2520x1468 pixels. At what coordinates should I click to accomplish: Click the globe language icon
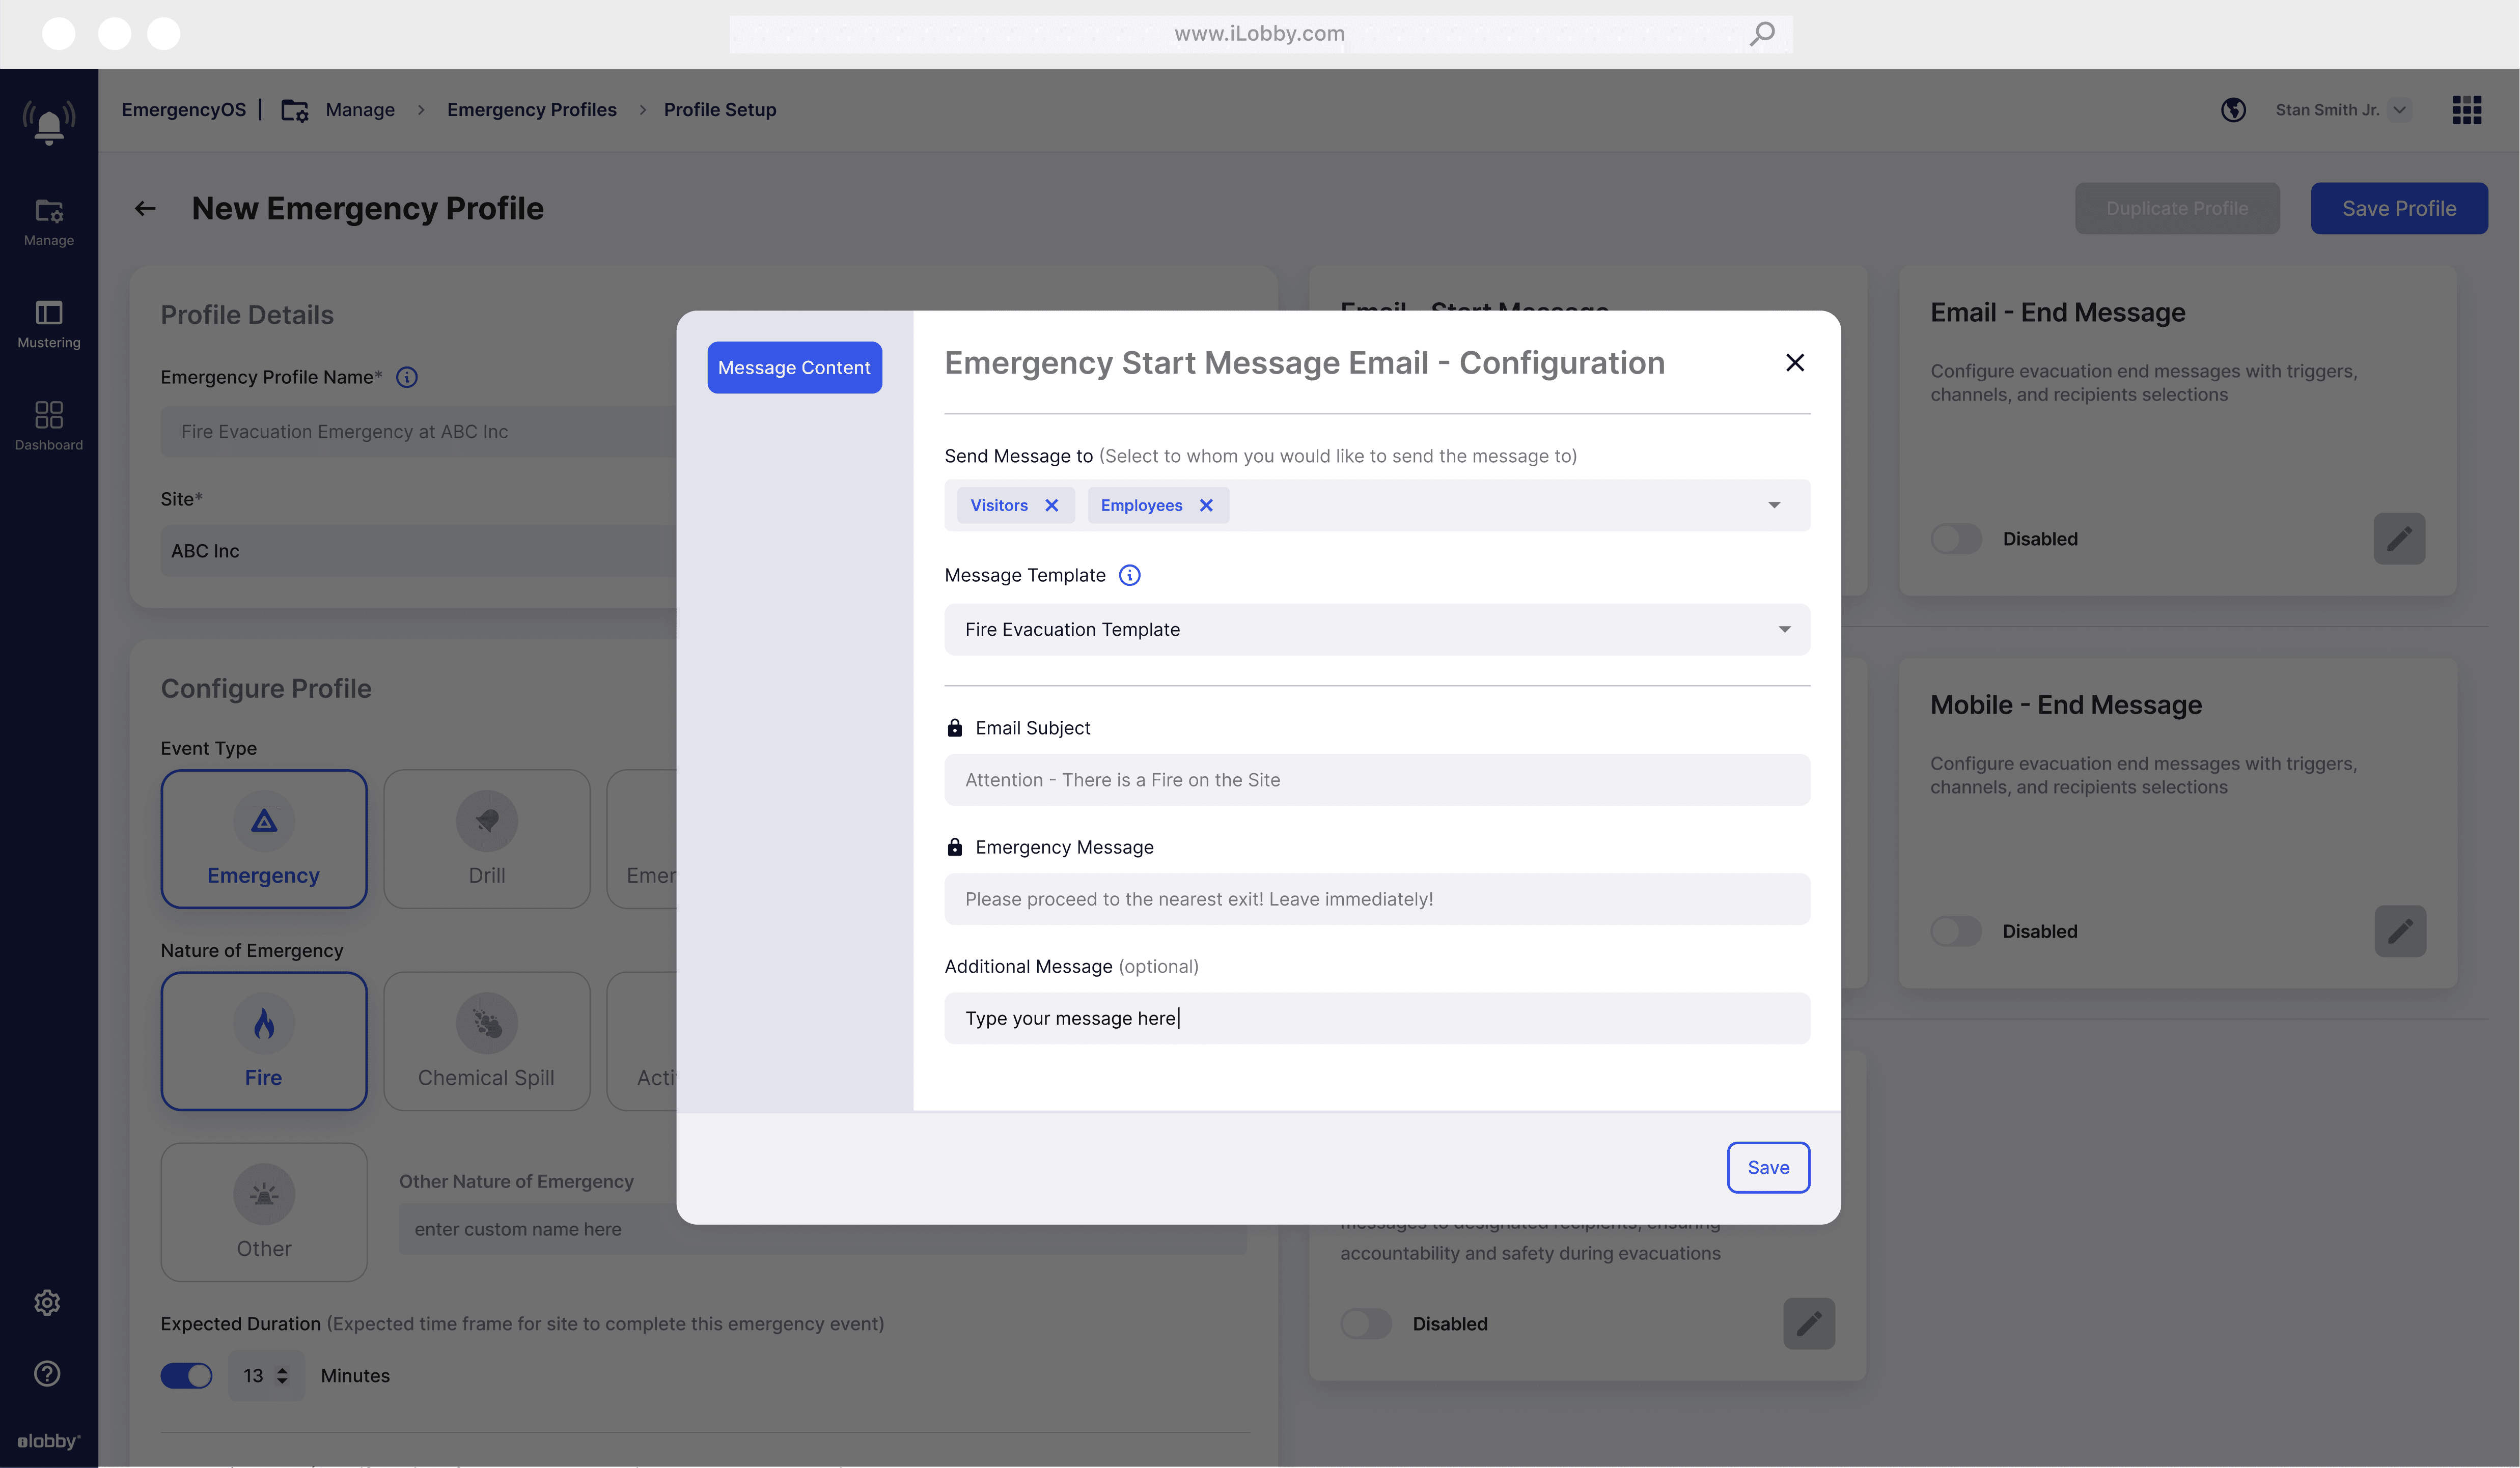[x=2233, y=110]
